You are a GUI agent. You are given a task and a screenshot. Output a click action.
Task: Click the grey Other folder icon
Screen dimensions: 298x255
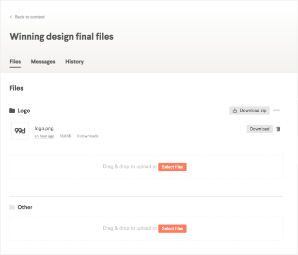(x=12, y=208)
